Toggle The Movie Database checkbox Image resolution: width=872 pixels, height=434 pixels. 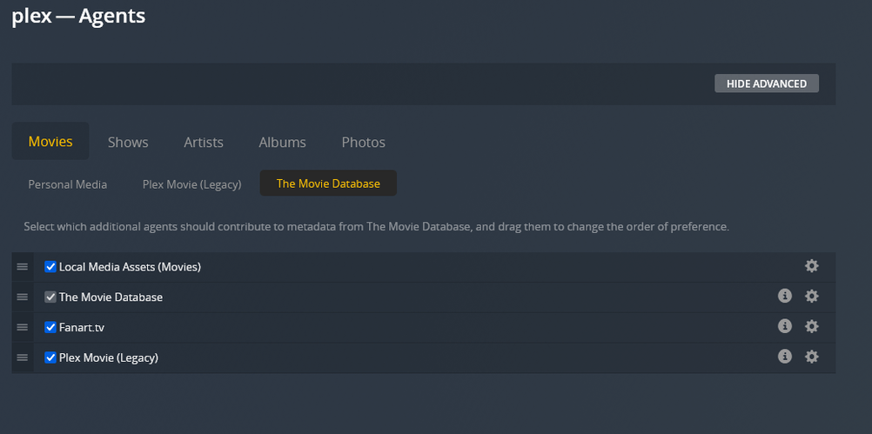tap(50, 297)
